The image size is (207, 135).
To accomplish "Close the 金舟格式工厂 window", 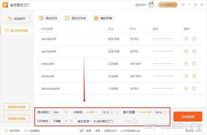I will coord(202,5).
